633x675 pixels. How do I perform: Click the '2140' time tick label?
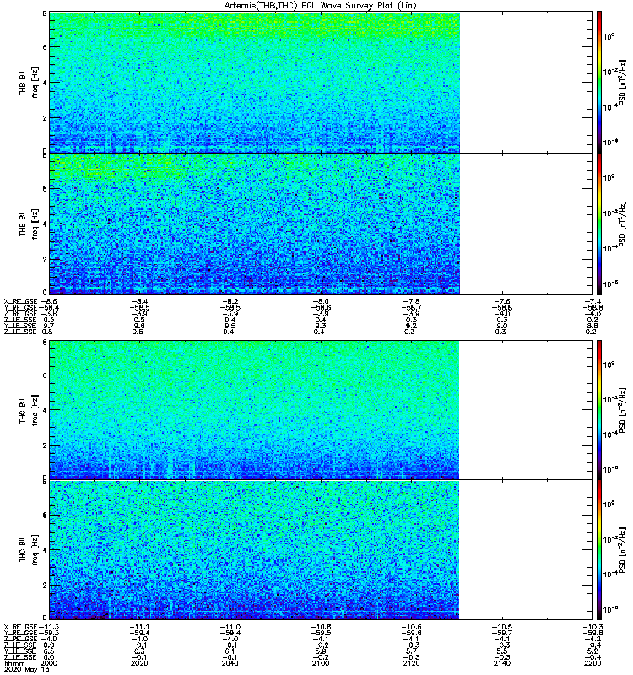[x=501, y=663]
